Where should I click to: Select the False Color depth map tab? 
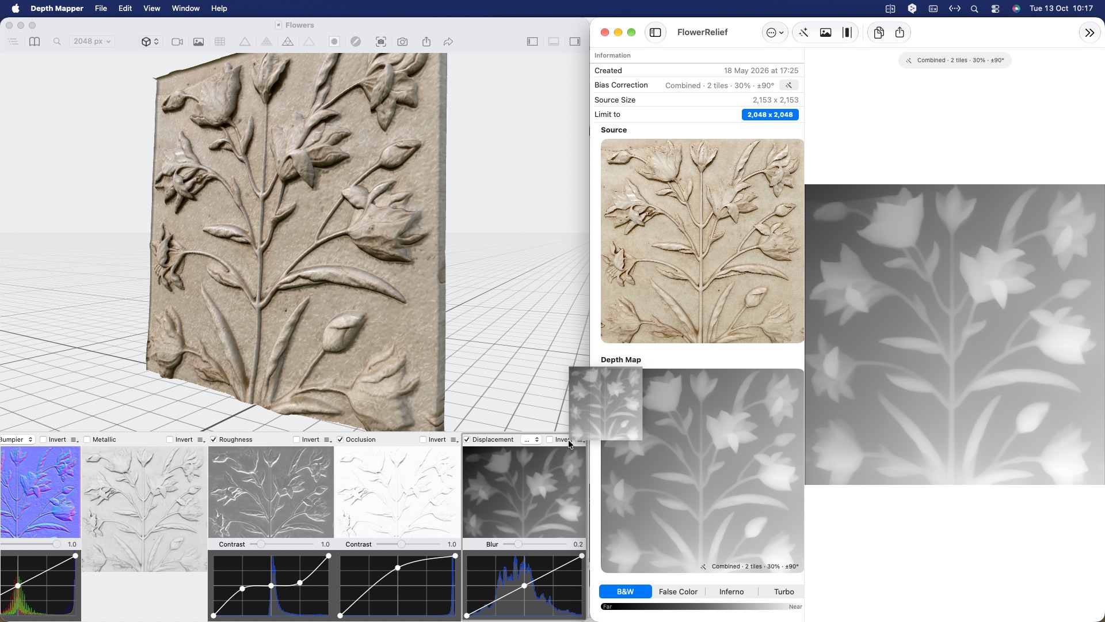pyautogui.click(x=678, y=591)
